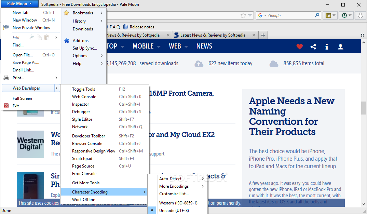Click the red heart icon
This screenshot has height=214, width=367.
click(x=300, y=46)
